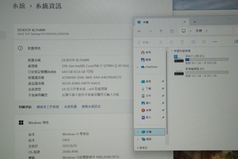
Task: Collapse the 裝置和磁碟機 group
Action: [x=172, y=51]
